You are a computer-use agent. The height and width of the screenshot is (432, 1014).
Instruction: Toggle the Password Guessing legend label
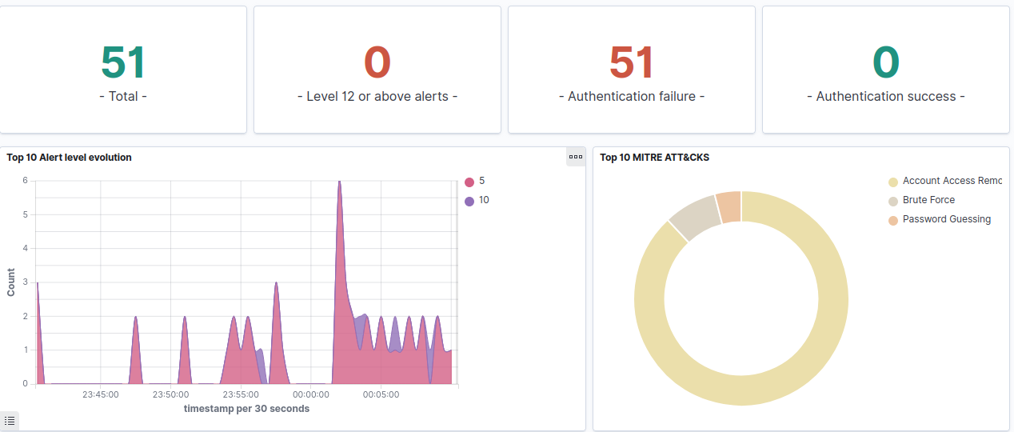pyautogui.click(x=947, y=219)
